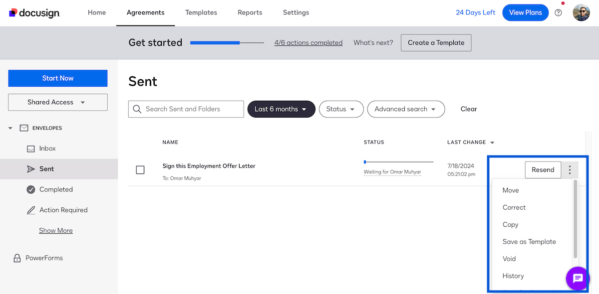Viewport: 599px width, 294px height.
Task: Switch to the Templates tab
Action: [201, 12]
